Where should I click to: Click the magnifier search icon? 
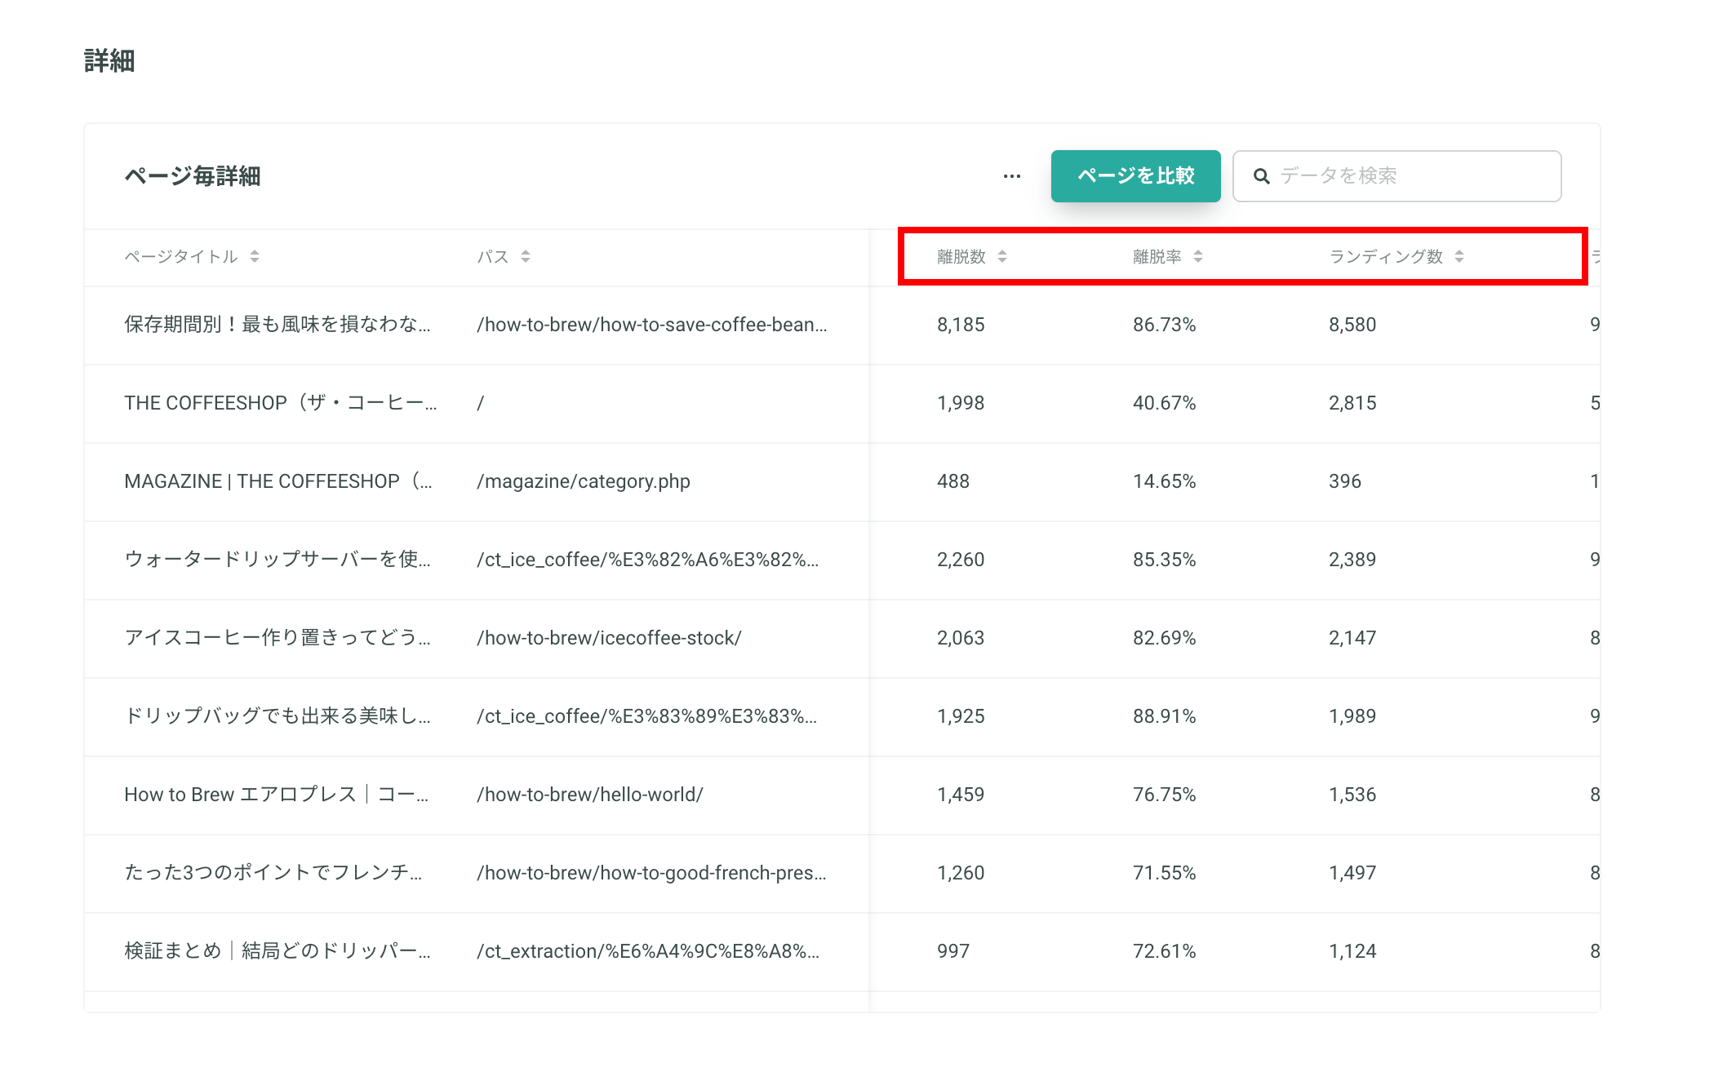point(1261,176)
